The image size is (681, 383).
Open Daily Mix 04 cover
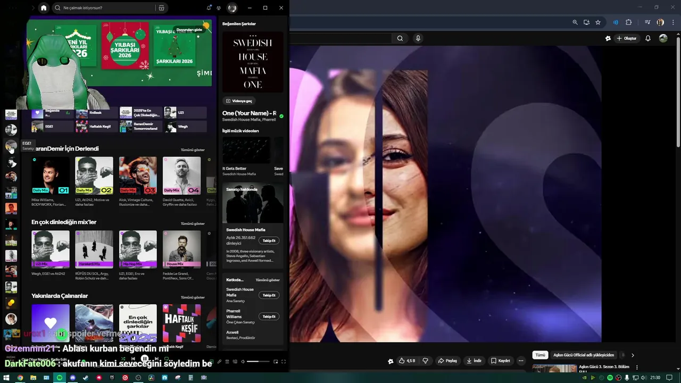[x=181, y=176]
